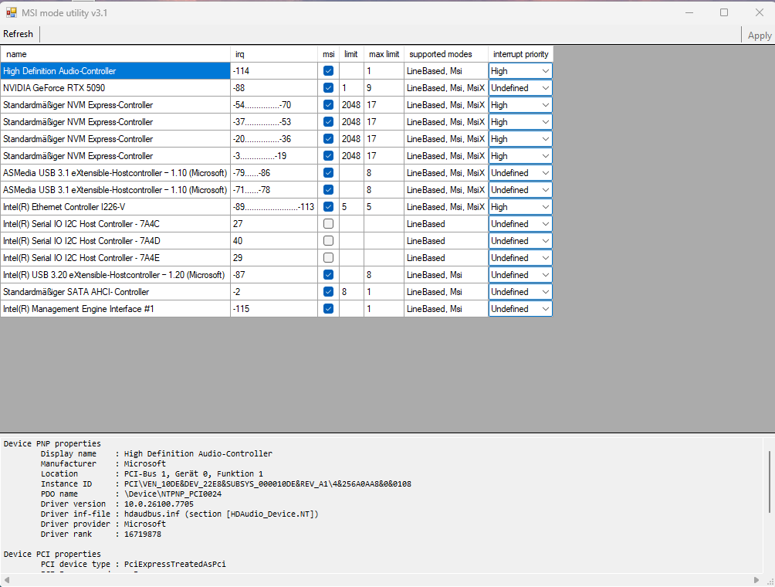Click the interrupt priority column header
The width and height of the screenshot is (775, 587).
520,54
